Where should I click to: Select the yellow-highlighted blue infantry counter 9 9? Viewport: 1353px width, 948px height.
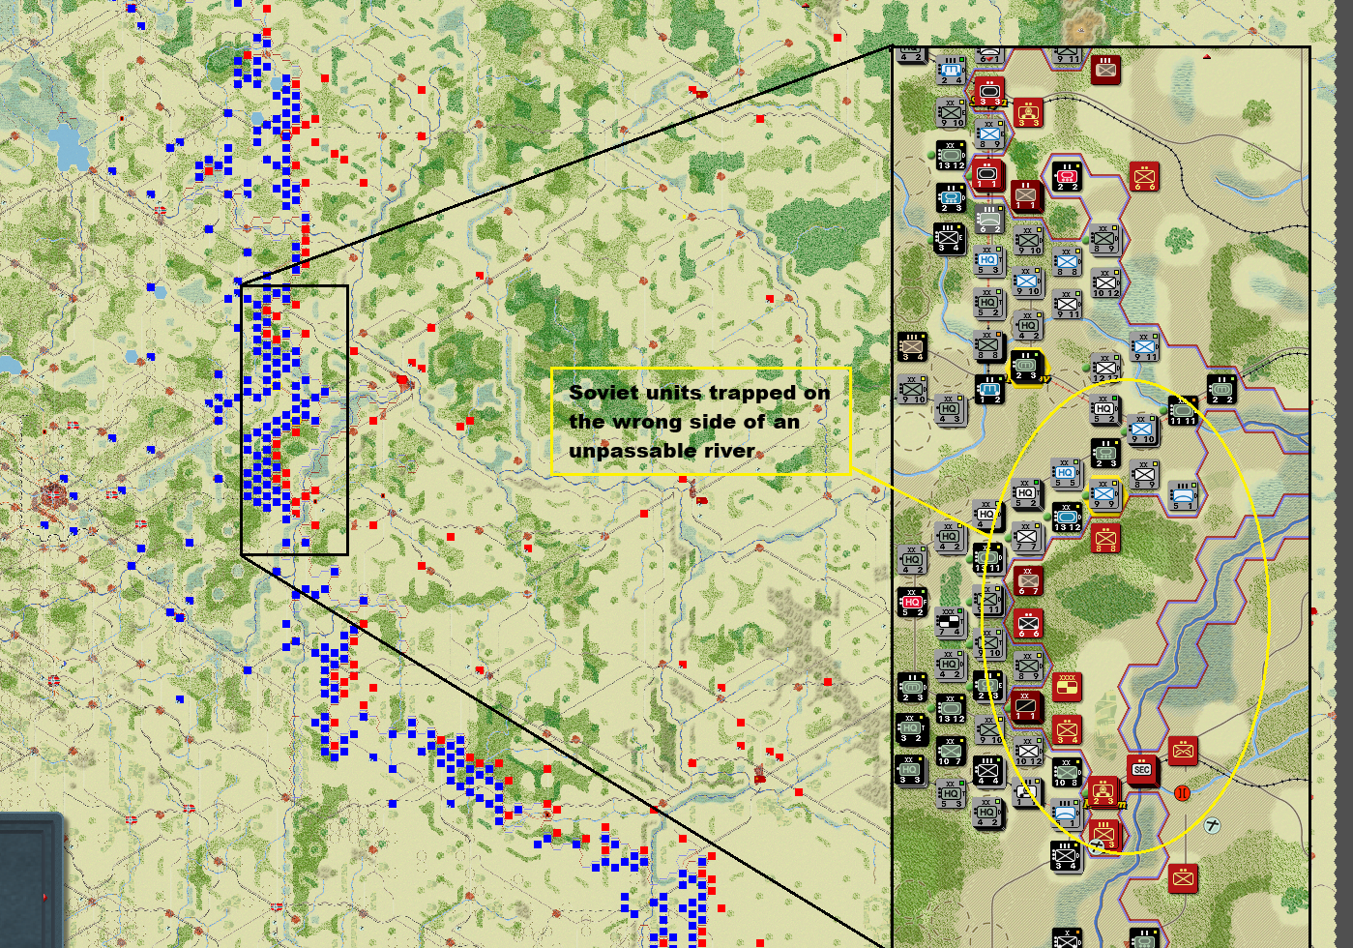[x=1104, y=494]
